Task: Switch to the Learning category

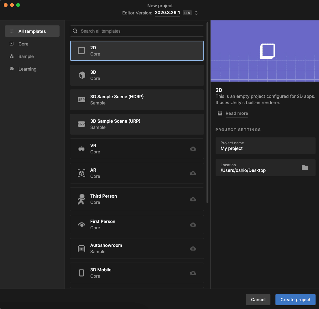Action: point(32,69)
